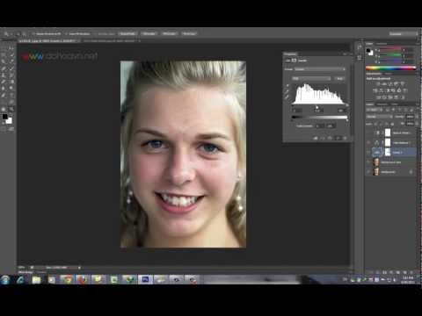Switch to the Layers tab
The image size is (422, 316).
click(x=370, y=104)
